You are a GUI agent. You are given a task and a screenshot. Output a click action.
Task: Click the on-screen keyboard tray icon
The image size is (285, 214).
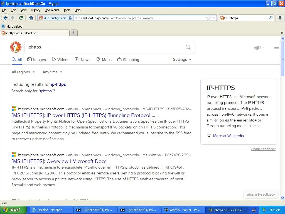tap(254, 210)
